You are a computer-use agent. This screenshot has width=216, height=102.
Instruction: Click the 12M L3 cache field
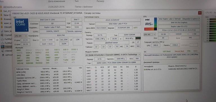(78, 42)
